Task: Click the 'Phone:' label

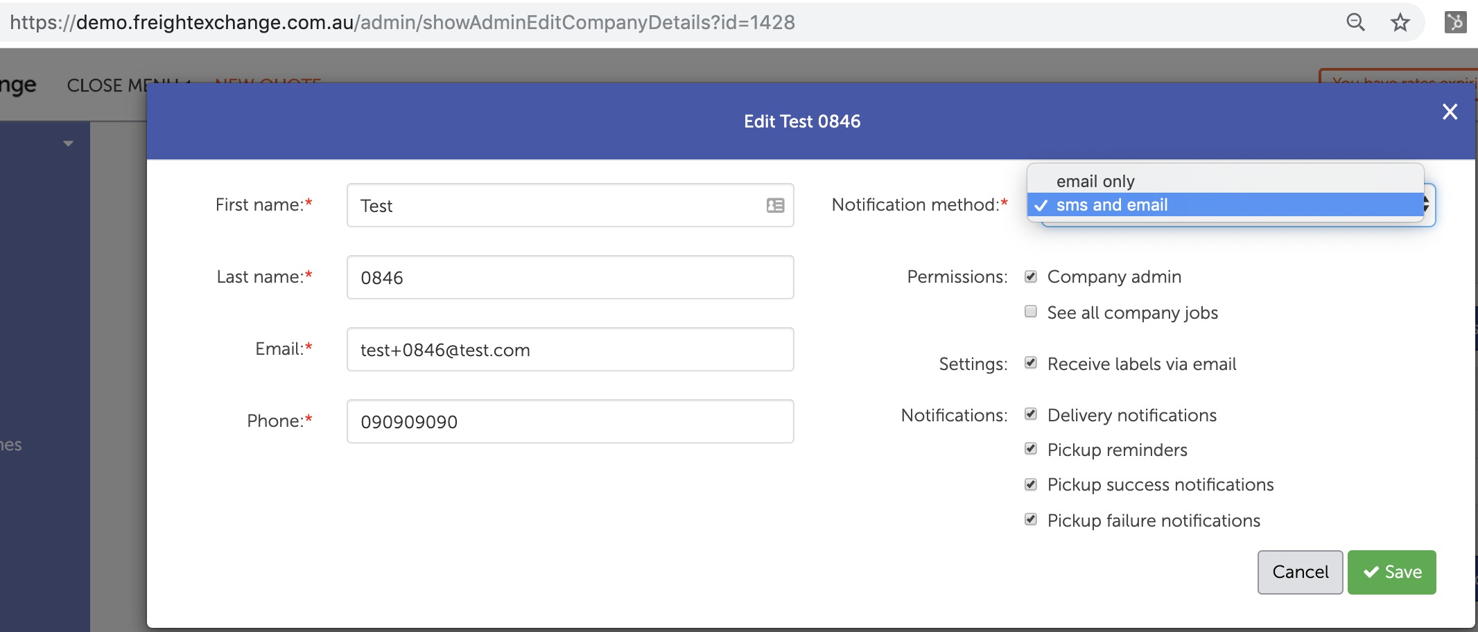Action: pyautogui.click(x=279, y=421)
